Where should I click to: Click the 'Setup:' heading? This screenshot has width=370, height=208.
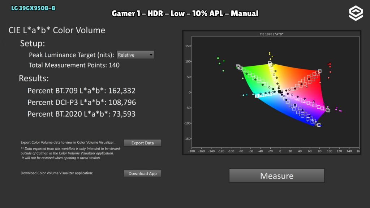pos(33,43)
